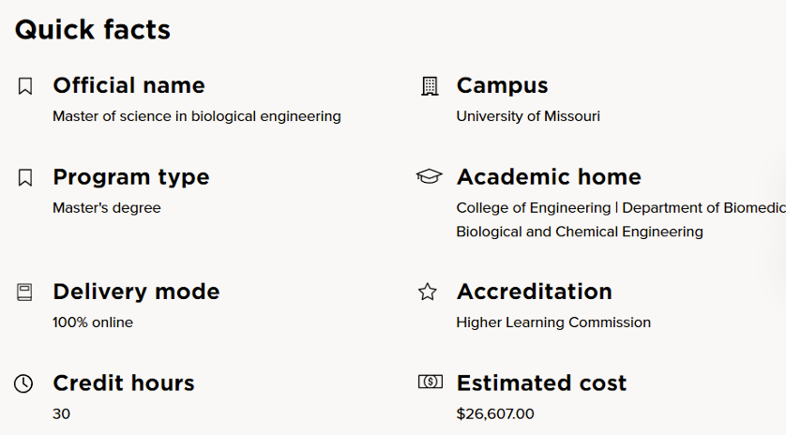Click the Credit hours value 30
The width and height of the screenshot is (786, 435).
click(61, 413)
